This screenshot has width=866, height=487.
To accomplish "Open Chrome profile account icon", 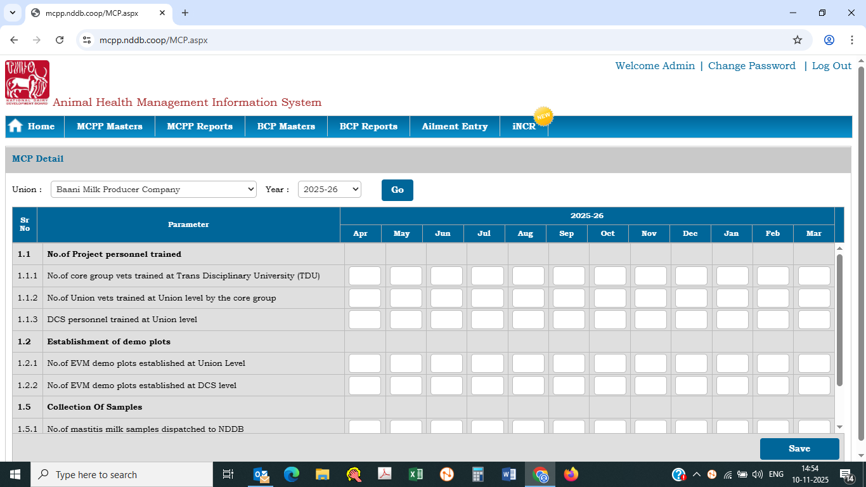I will click(829, 40).
